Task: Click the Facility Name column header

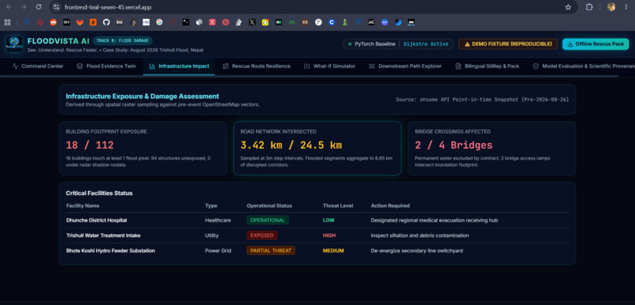Action: [83, 206]
